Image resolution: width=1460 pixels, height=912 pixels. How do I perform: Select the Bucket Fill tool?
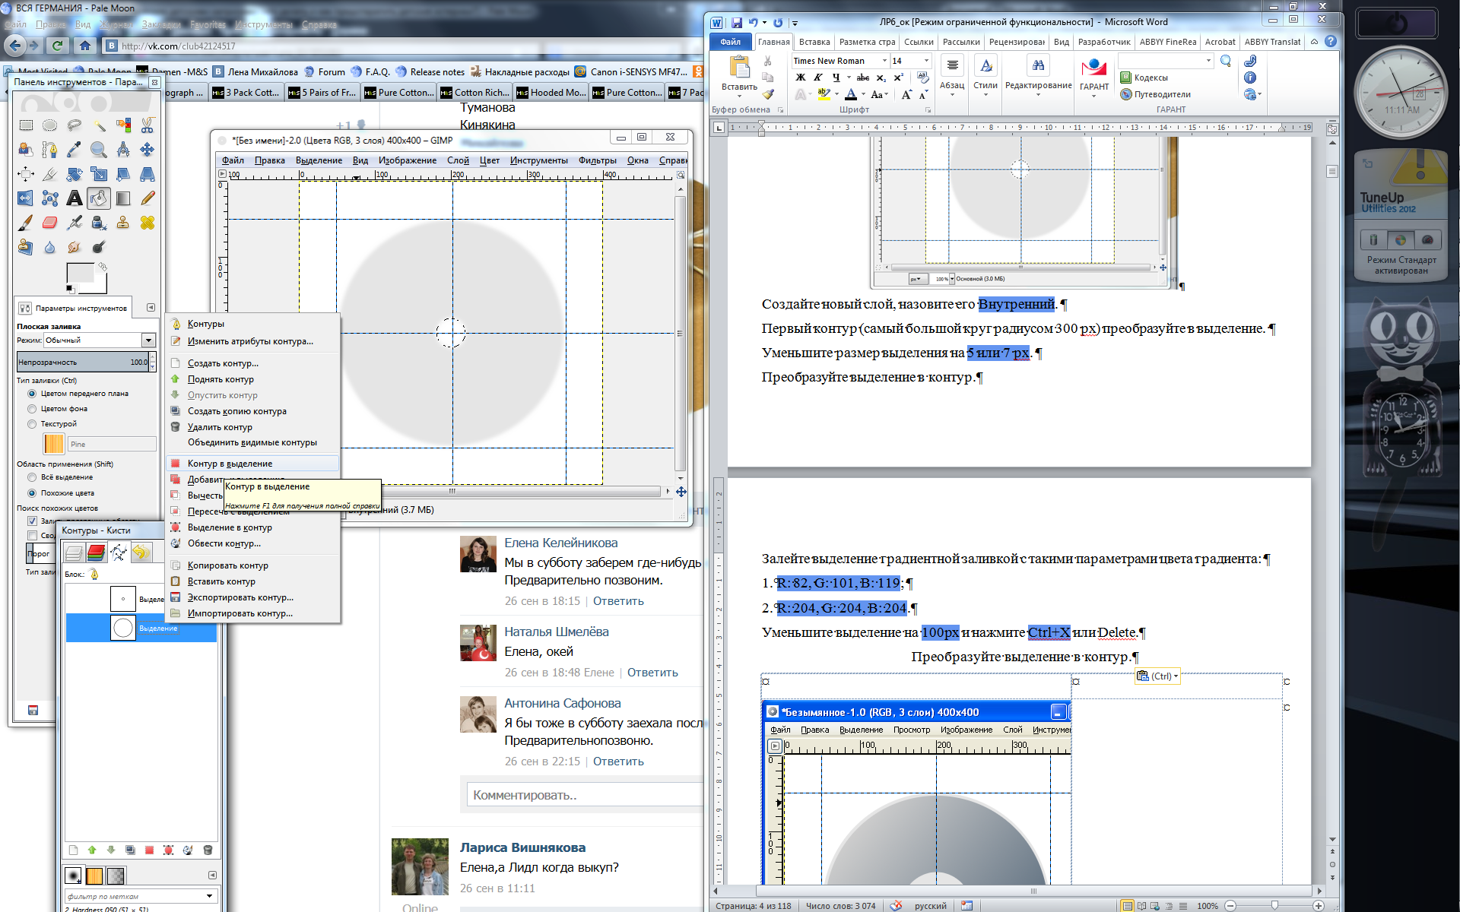pyautogui.click(x=99, y=198)
